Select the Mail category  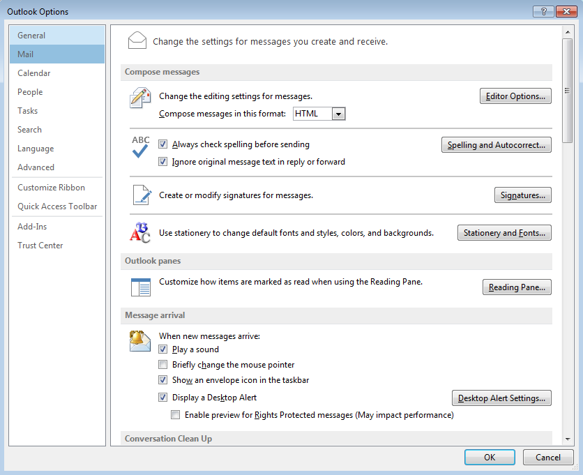click(57, 54)
